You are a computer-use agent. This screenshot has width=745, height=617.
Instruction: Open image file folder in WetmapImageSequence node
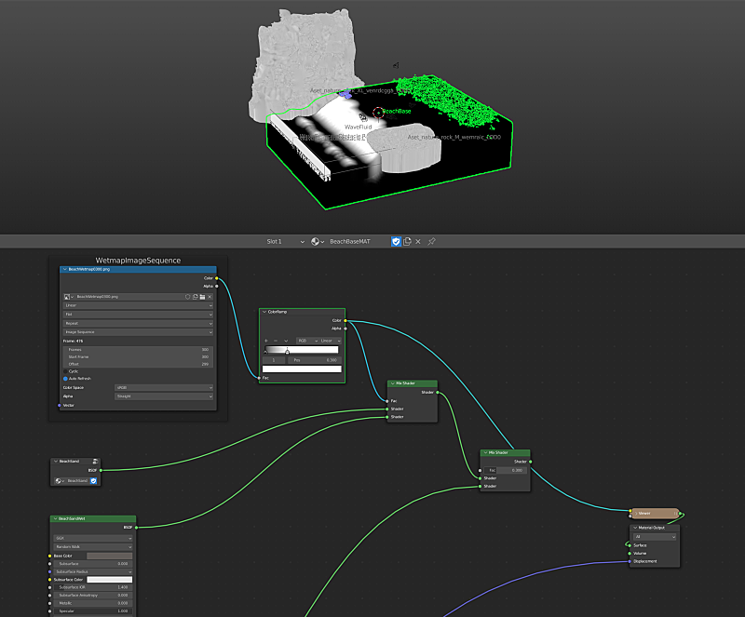point(202,296)
